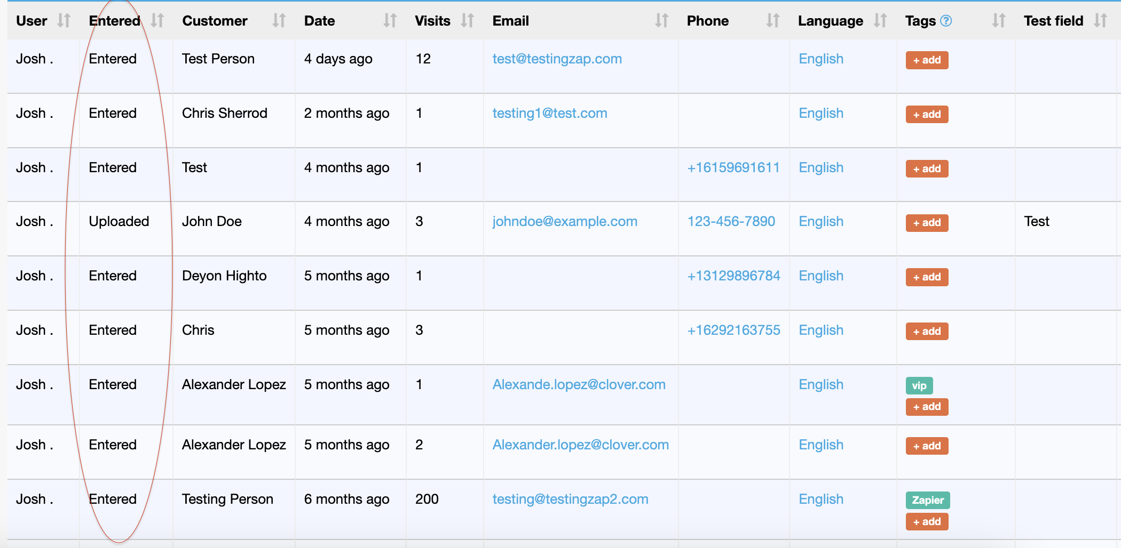Sort the Email column with its arrows
The image size is (1121, 548).
661,21
